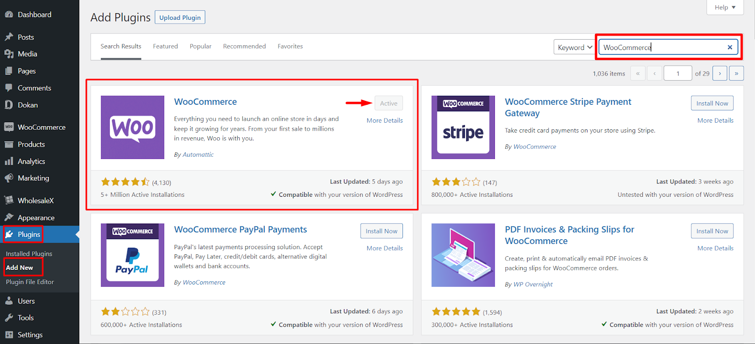
Task: Click the Posts pin icon
Action: tap(9, 37)
